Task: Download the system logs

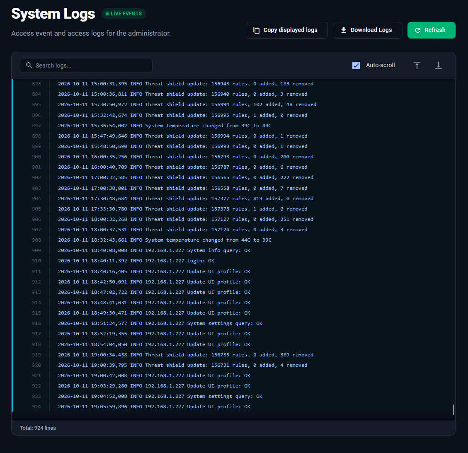Action: [367, 30]
